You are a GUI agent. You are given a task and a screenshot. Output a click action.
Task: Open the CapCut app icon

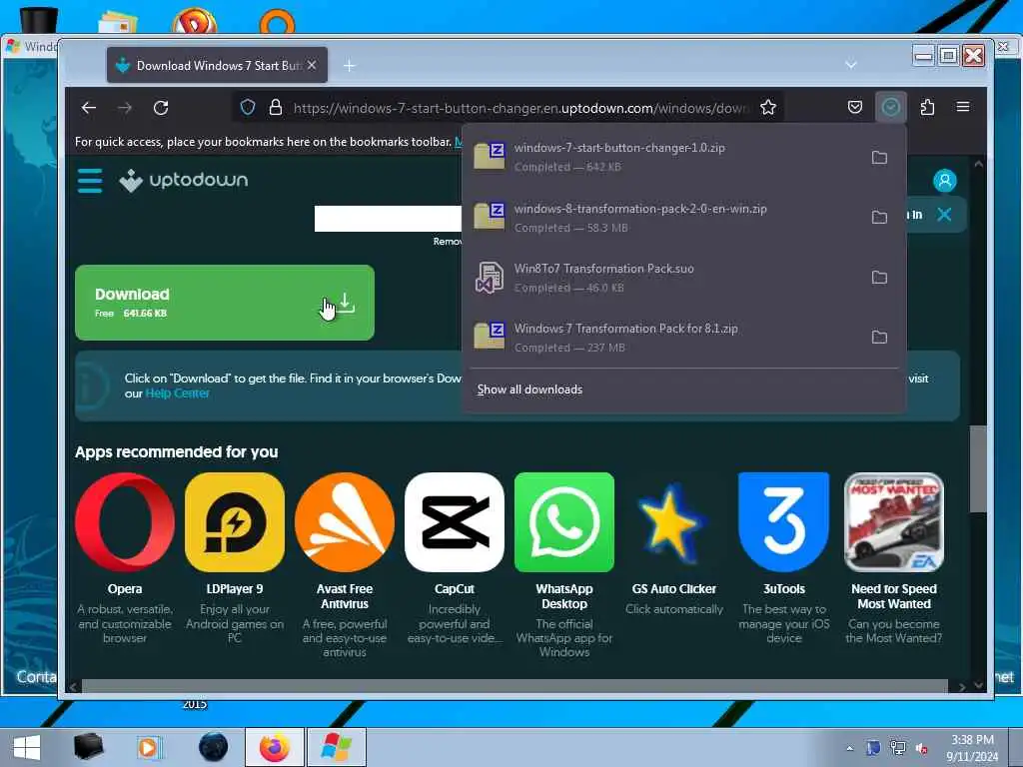pos(455,522)
